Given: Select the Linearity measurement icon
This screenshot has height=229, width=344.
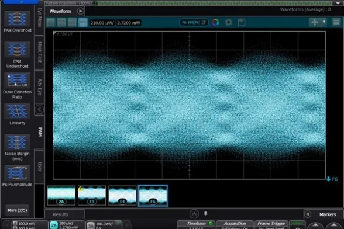Looking at the screenshot, I should (18, 112).
